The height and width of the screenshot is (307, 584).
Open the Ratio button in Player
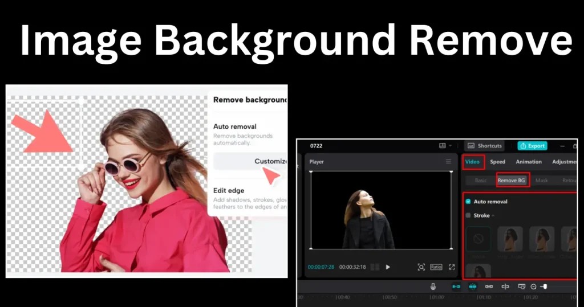pyautogui.click(x=436, y=267)
